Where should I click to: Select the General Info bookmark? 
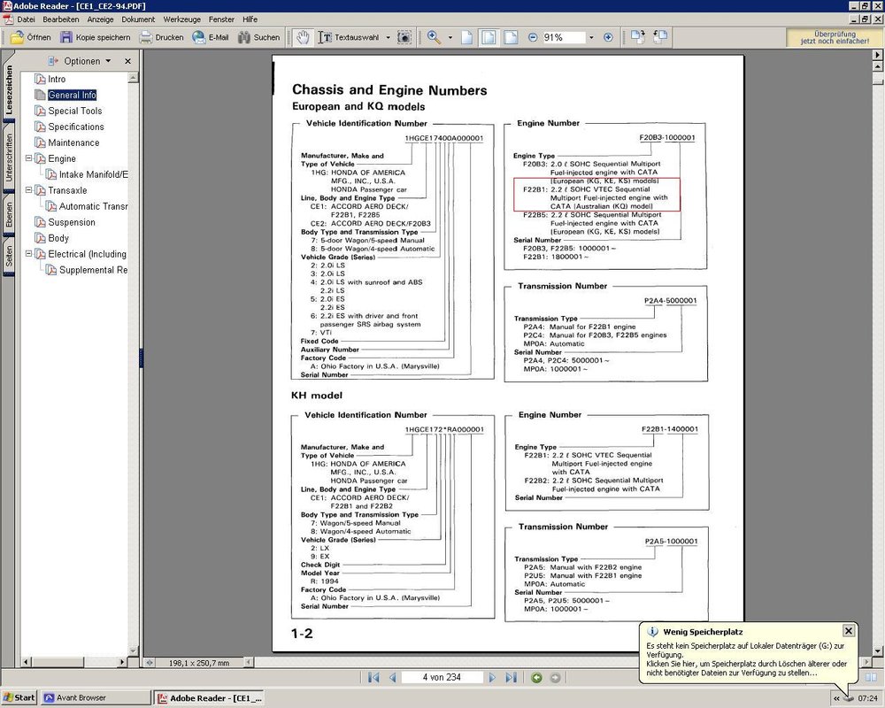72,95
